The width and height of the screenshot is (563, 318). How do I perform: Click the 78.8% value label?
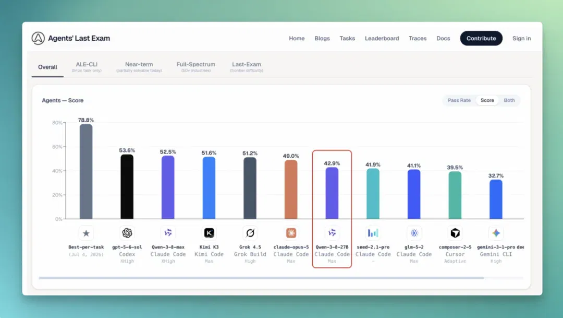(86, 120)
